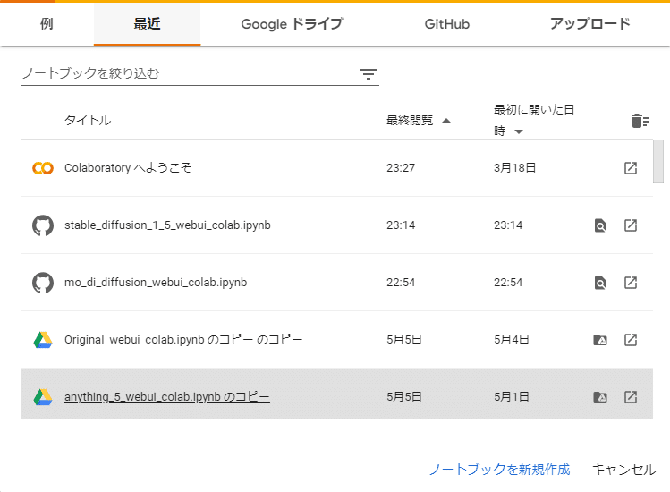Click the GitHub logo beside stable_diffusion_1_5_webui_colab.ipynb
Image resolution: width=670 pixels, height=492 pixels.
pyautogui.click(x=43, y=225)
